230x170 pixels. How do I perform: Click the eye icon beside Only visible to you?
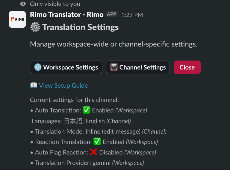(23, 4)
